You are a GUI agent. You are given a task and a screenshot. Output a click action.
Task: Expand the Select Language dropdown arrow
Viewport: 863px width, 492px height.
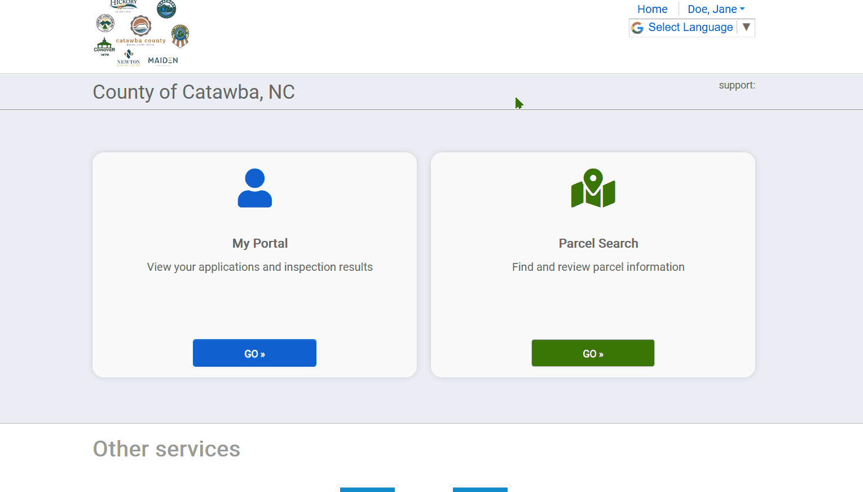tap(746, 27)
